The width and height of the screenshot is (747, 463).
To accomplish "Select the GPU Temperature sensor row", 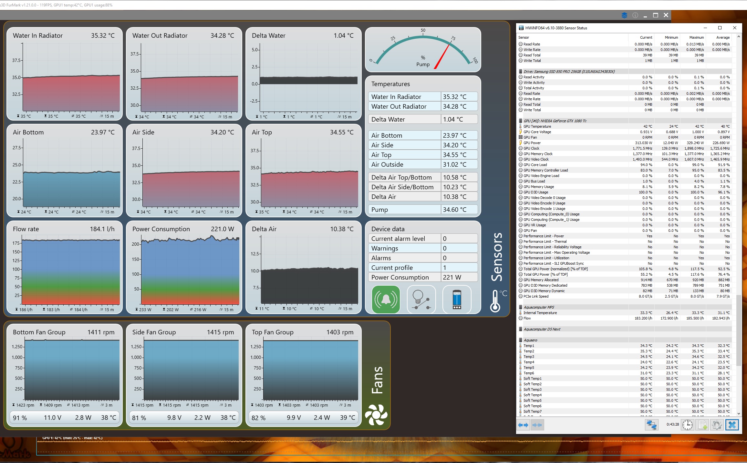I will [537, 126].
